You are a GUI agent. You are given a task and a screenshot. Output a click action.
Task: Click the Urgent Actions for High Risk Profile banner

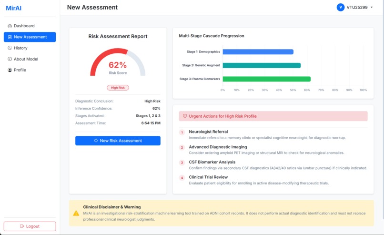(273, 116)
